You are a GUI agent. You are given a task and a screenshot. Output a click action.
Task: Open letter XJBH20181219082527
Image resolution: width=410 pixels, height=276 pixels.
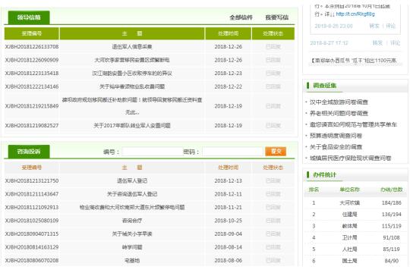click(x=32, y=126)
